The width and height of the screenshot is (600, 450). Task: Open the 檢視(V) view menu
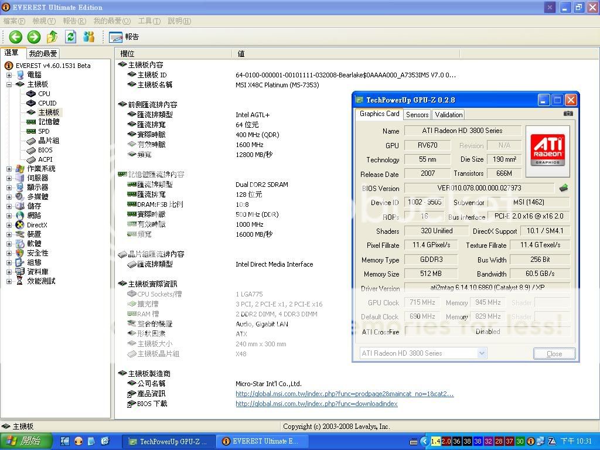click(x=44, y=21)
